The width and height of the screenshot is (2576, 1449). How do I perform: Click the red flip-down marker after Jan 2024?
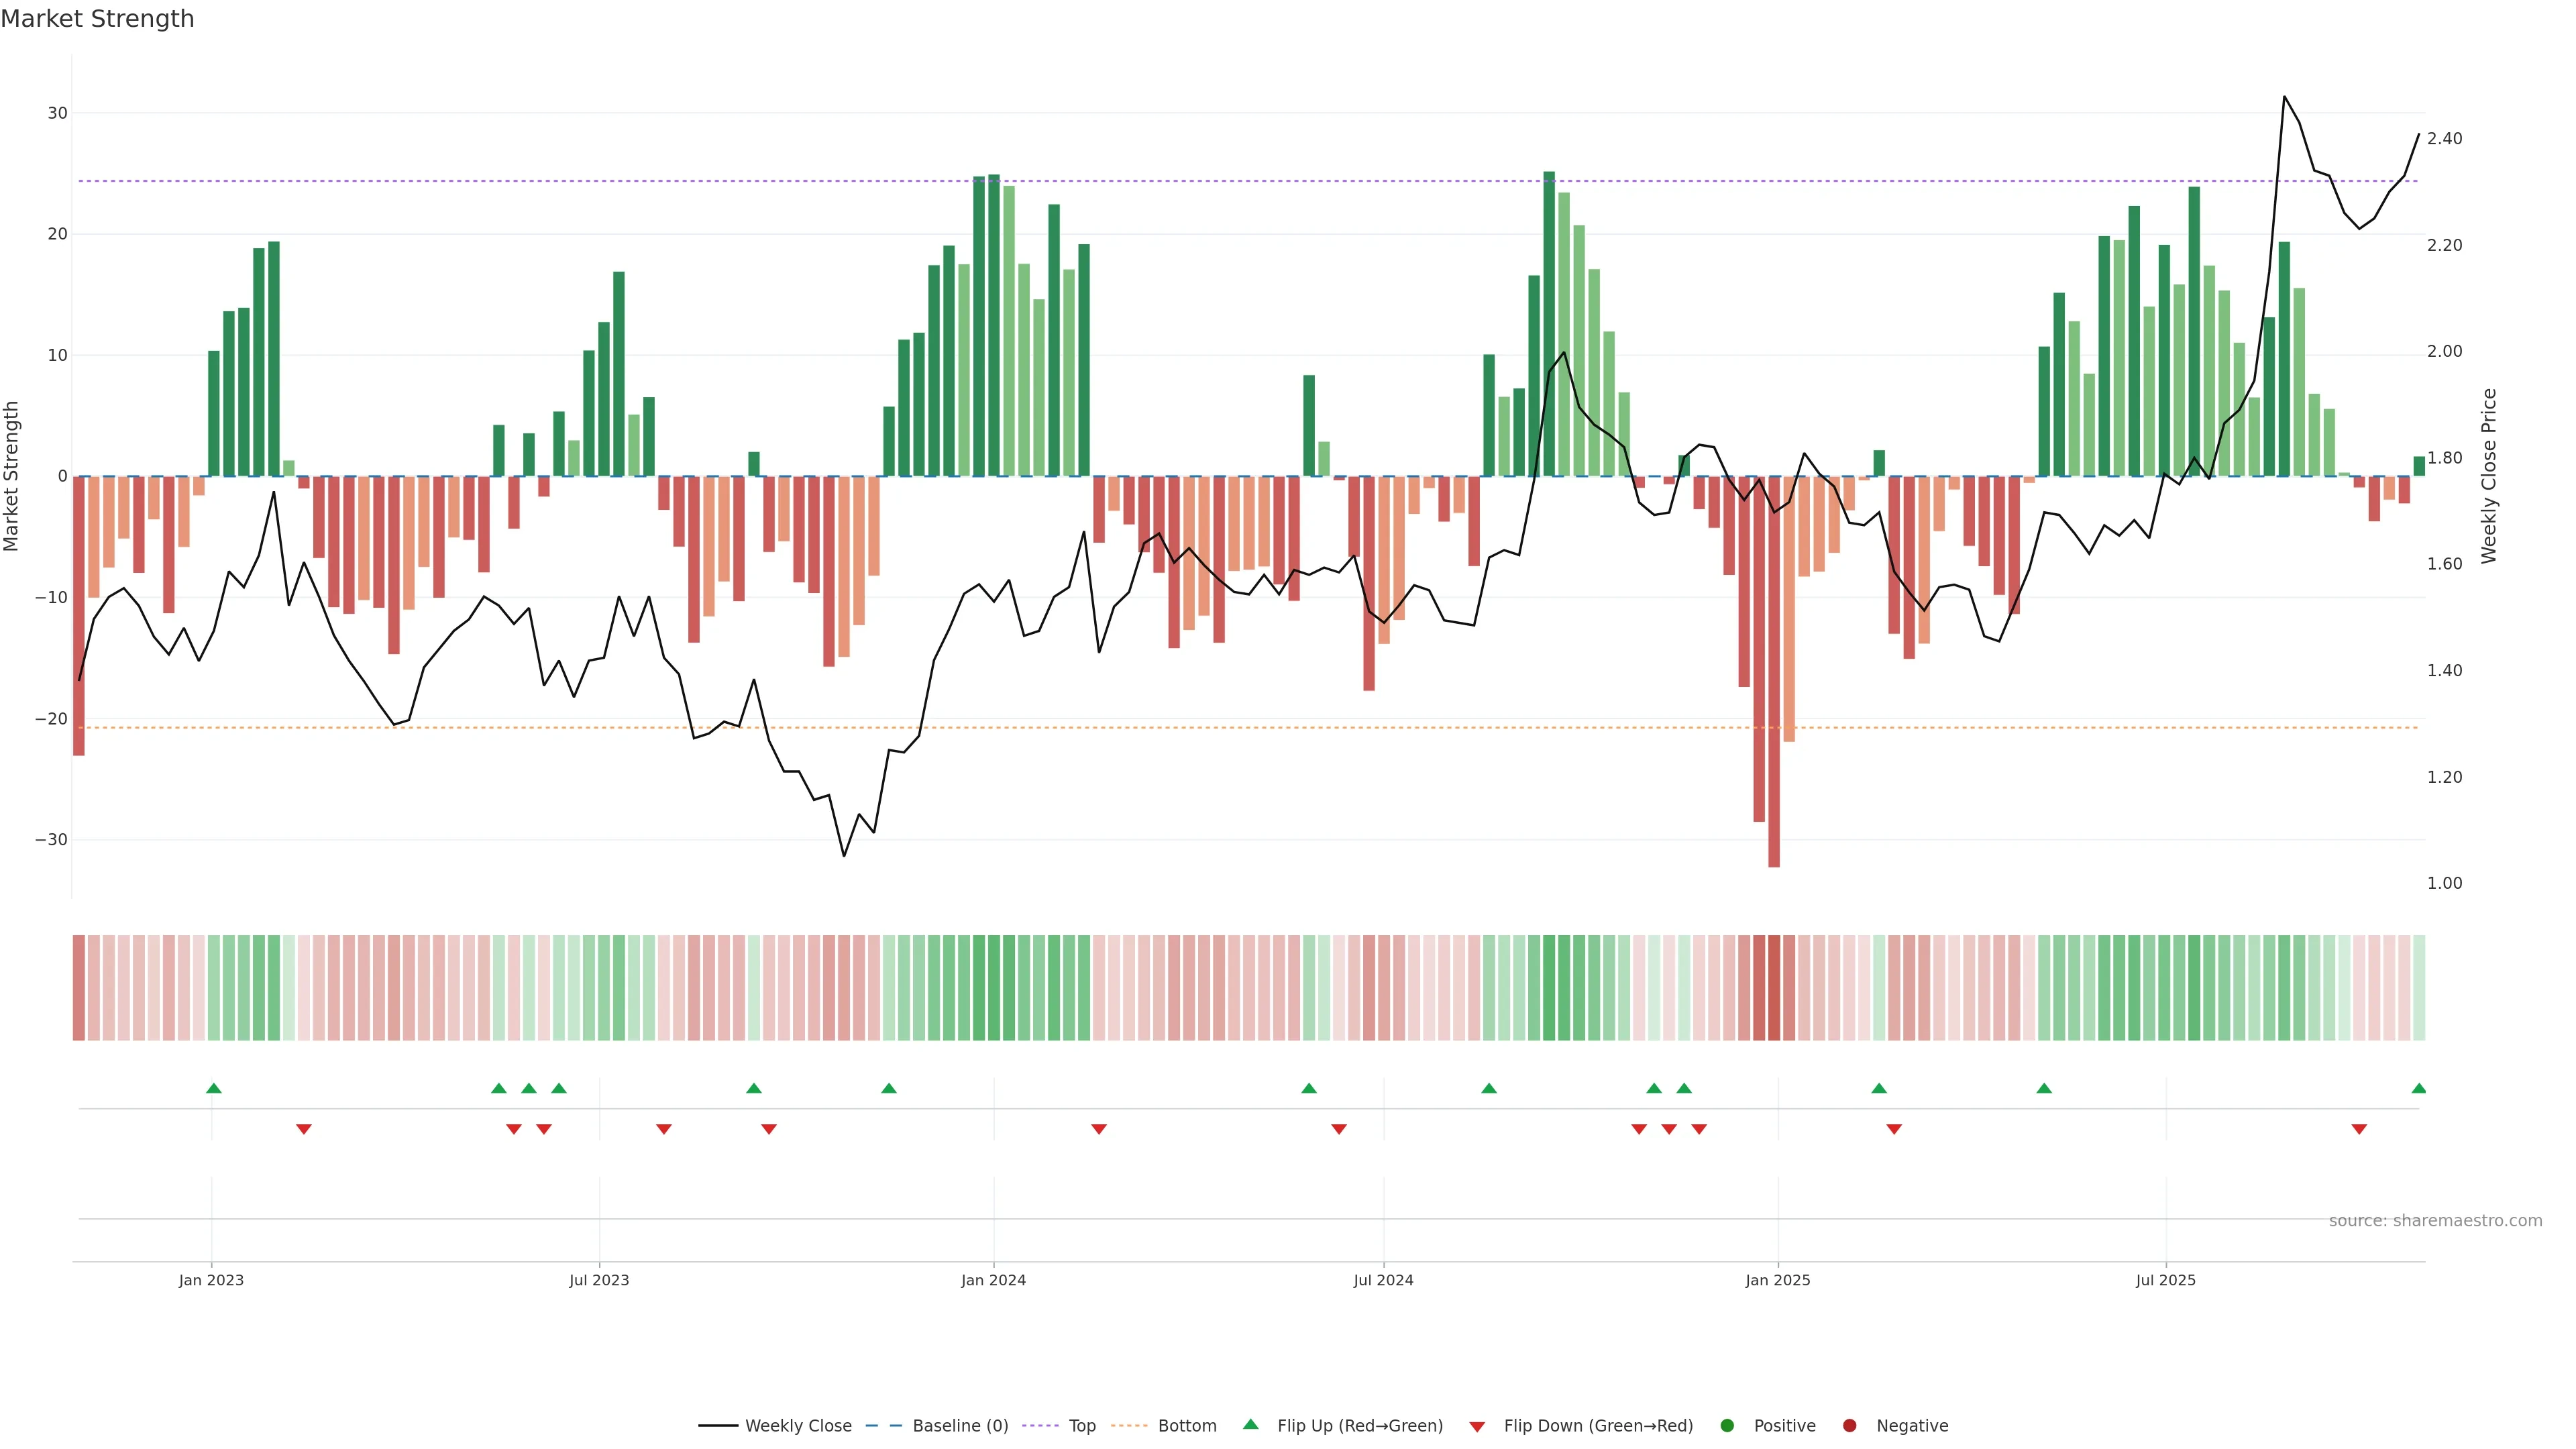(x=1099, y=1129)
